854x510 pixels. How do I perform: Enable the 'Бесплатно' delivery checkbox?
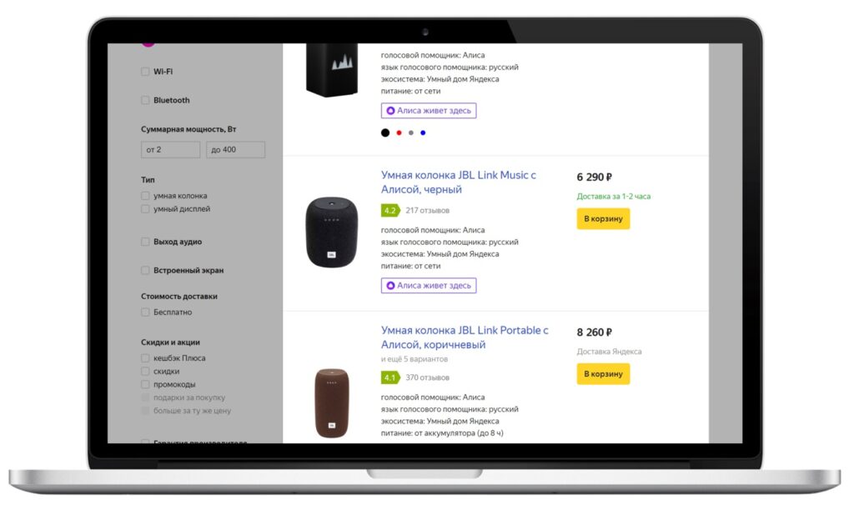click(145, 312)
